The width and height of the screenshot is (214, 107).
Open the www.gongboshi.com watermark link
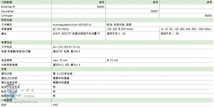(x=22, y=102)
